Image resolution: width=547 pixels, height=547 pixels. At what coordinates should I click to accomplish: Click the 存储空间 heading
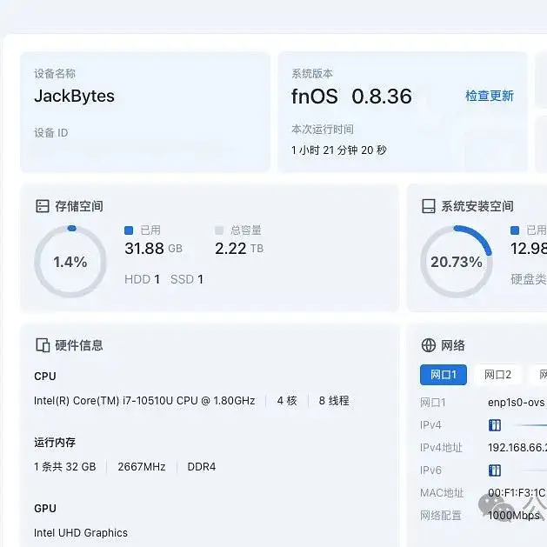tap(79, 206)
